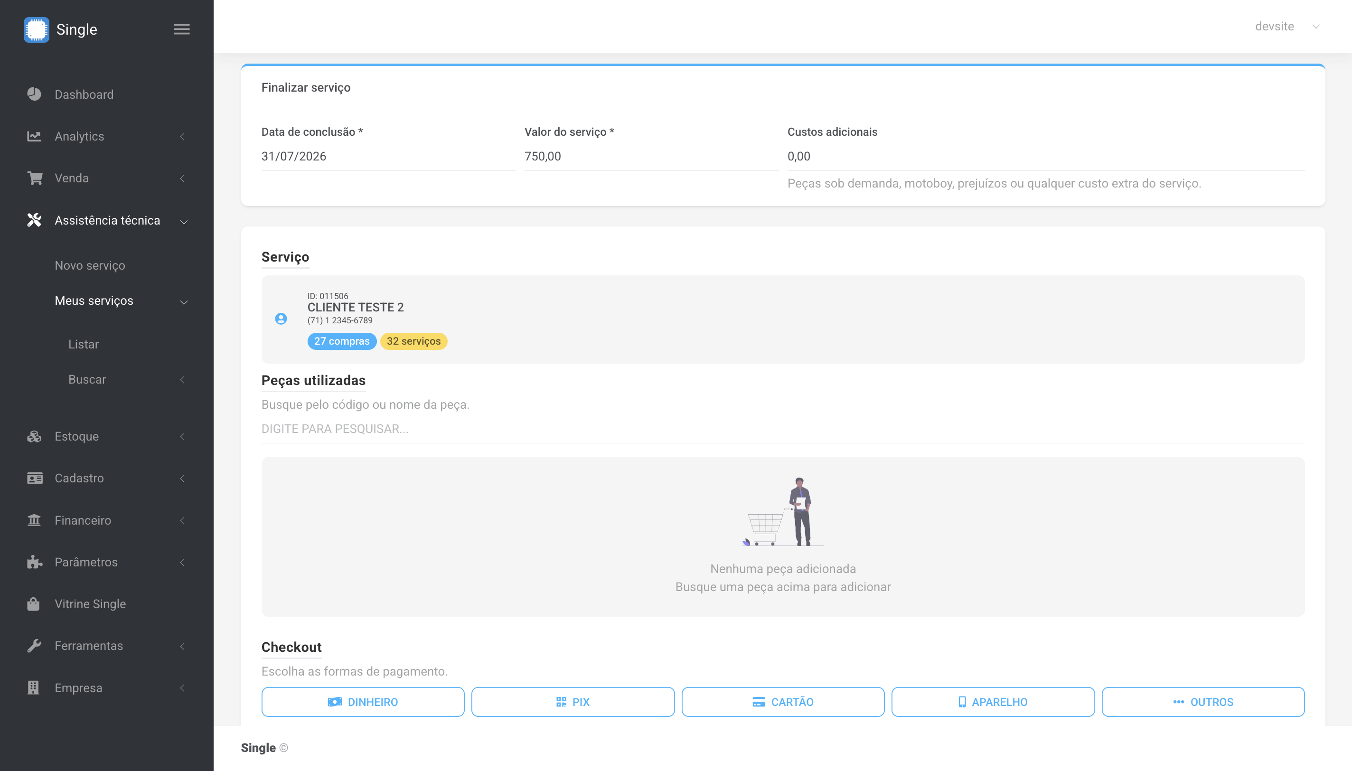The image size is (1352, 771).
Task: Click the Estoque boxes icon
Action: tap(34, 436)
